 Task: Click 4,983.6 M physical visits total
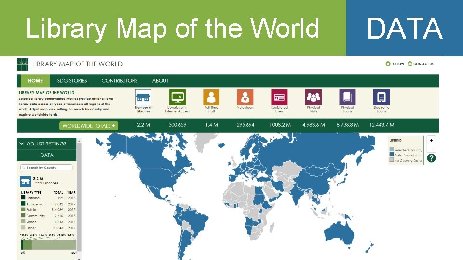[313, 125]
